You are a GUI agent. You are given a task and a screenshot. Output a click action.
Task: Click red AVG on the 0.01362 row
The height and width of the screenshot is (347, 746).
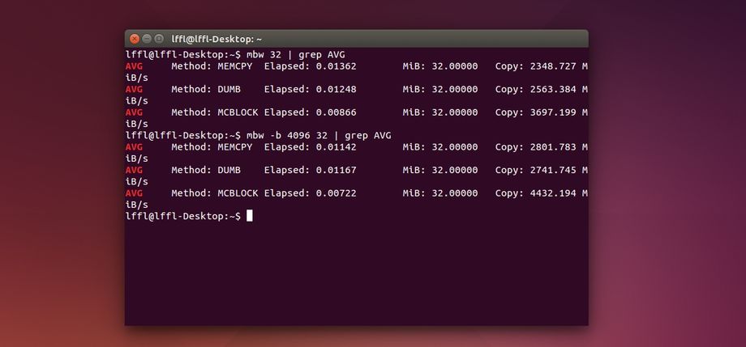[134, 66]
